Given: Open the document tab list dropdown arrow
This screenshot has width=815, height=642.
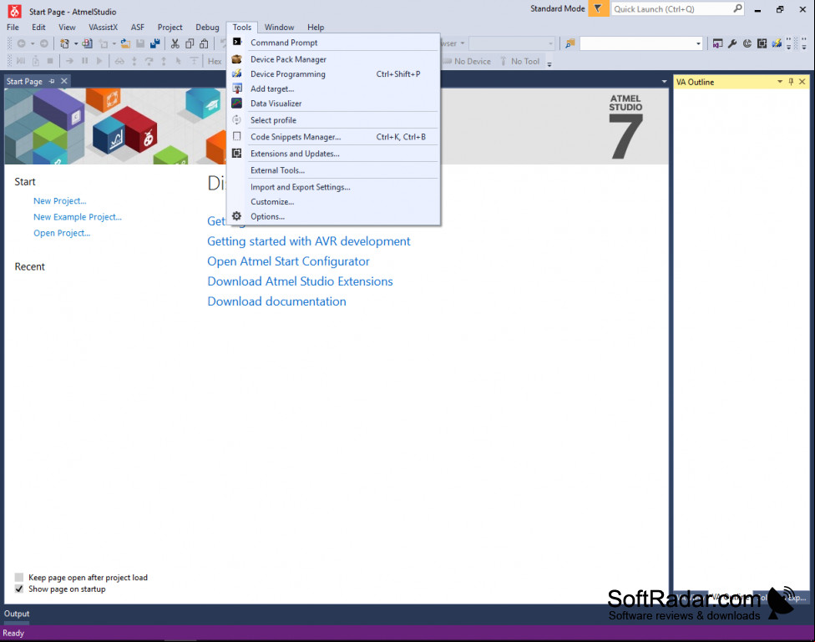Looking at the screenshot, I should click(664, 82).
